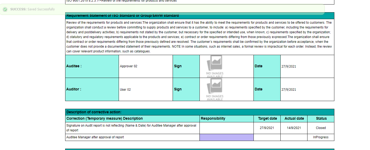
Task: Click the Status column header
Action: (x=321, y=119)
